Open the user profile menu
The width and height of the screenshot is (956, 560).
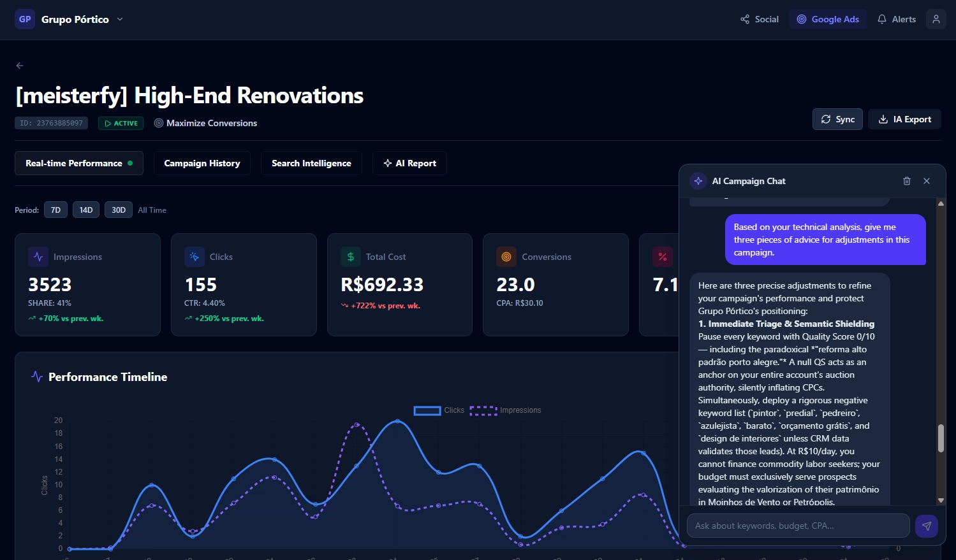point(936,19)
